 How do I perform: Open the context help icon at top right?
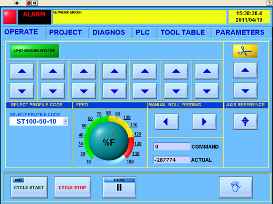click(x=269, y=3)
